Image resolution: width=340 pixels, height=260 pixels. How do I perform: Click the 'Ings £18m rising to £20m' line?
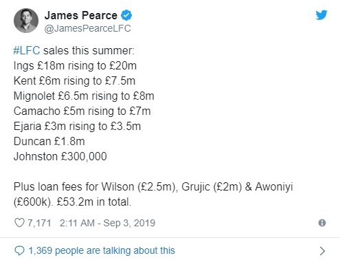click(x=75, y=66)
